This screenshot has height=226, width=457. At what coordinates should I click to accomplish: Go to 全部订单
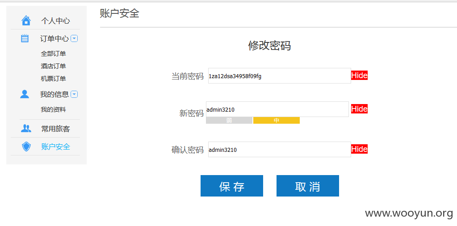point(53,54)
